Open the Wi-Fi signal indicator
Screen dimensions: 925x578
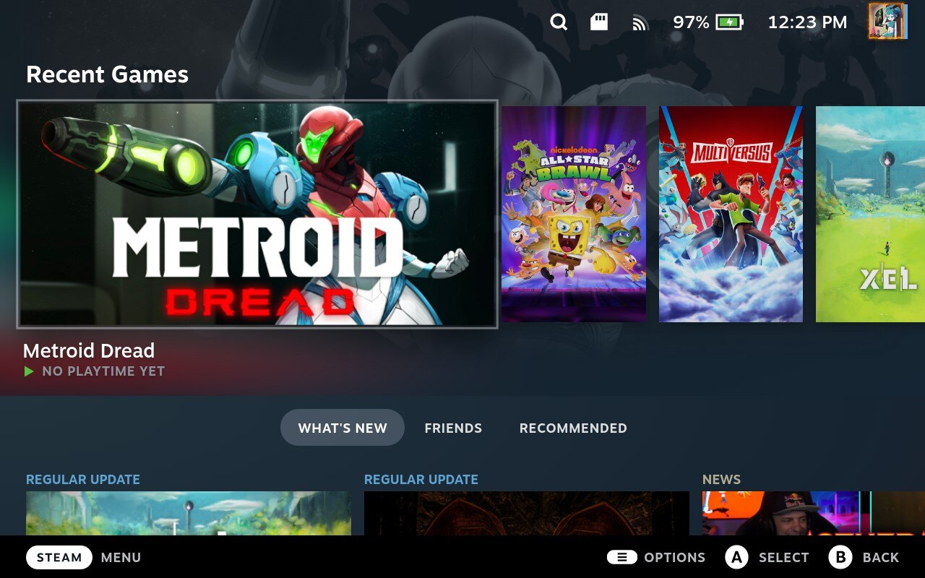coord(640,23)
